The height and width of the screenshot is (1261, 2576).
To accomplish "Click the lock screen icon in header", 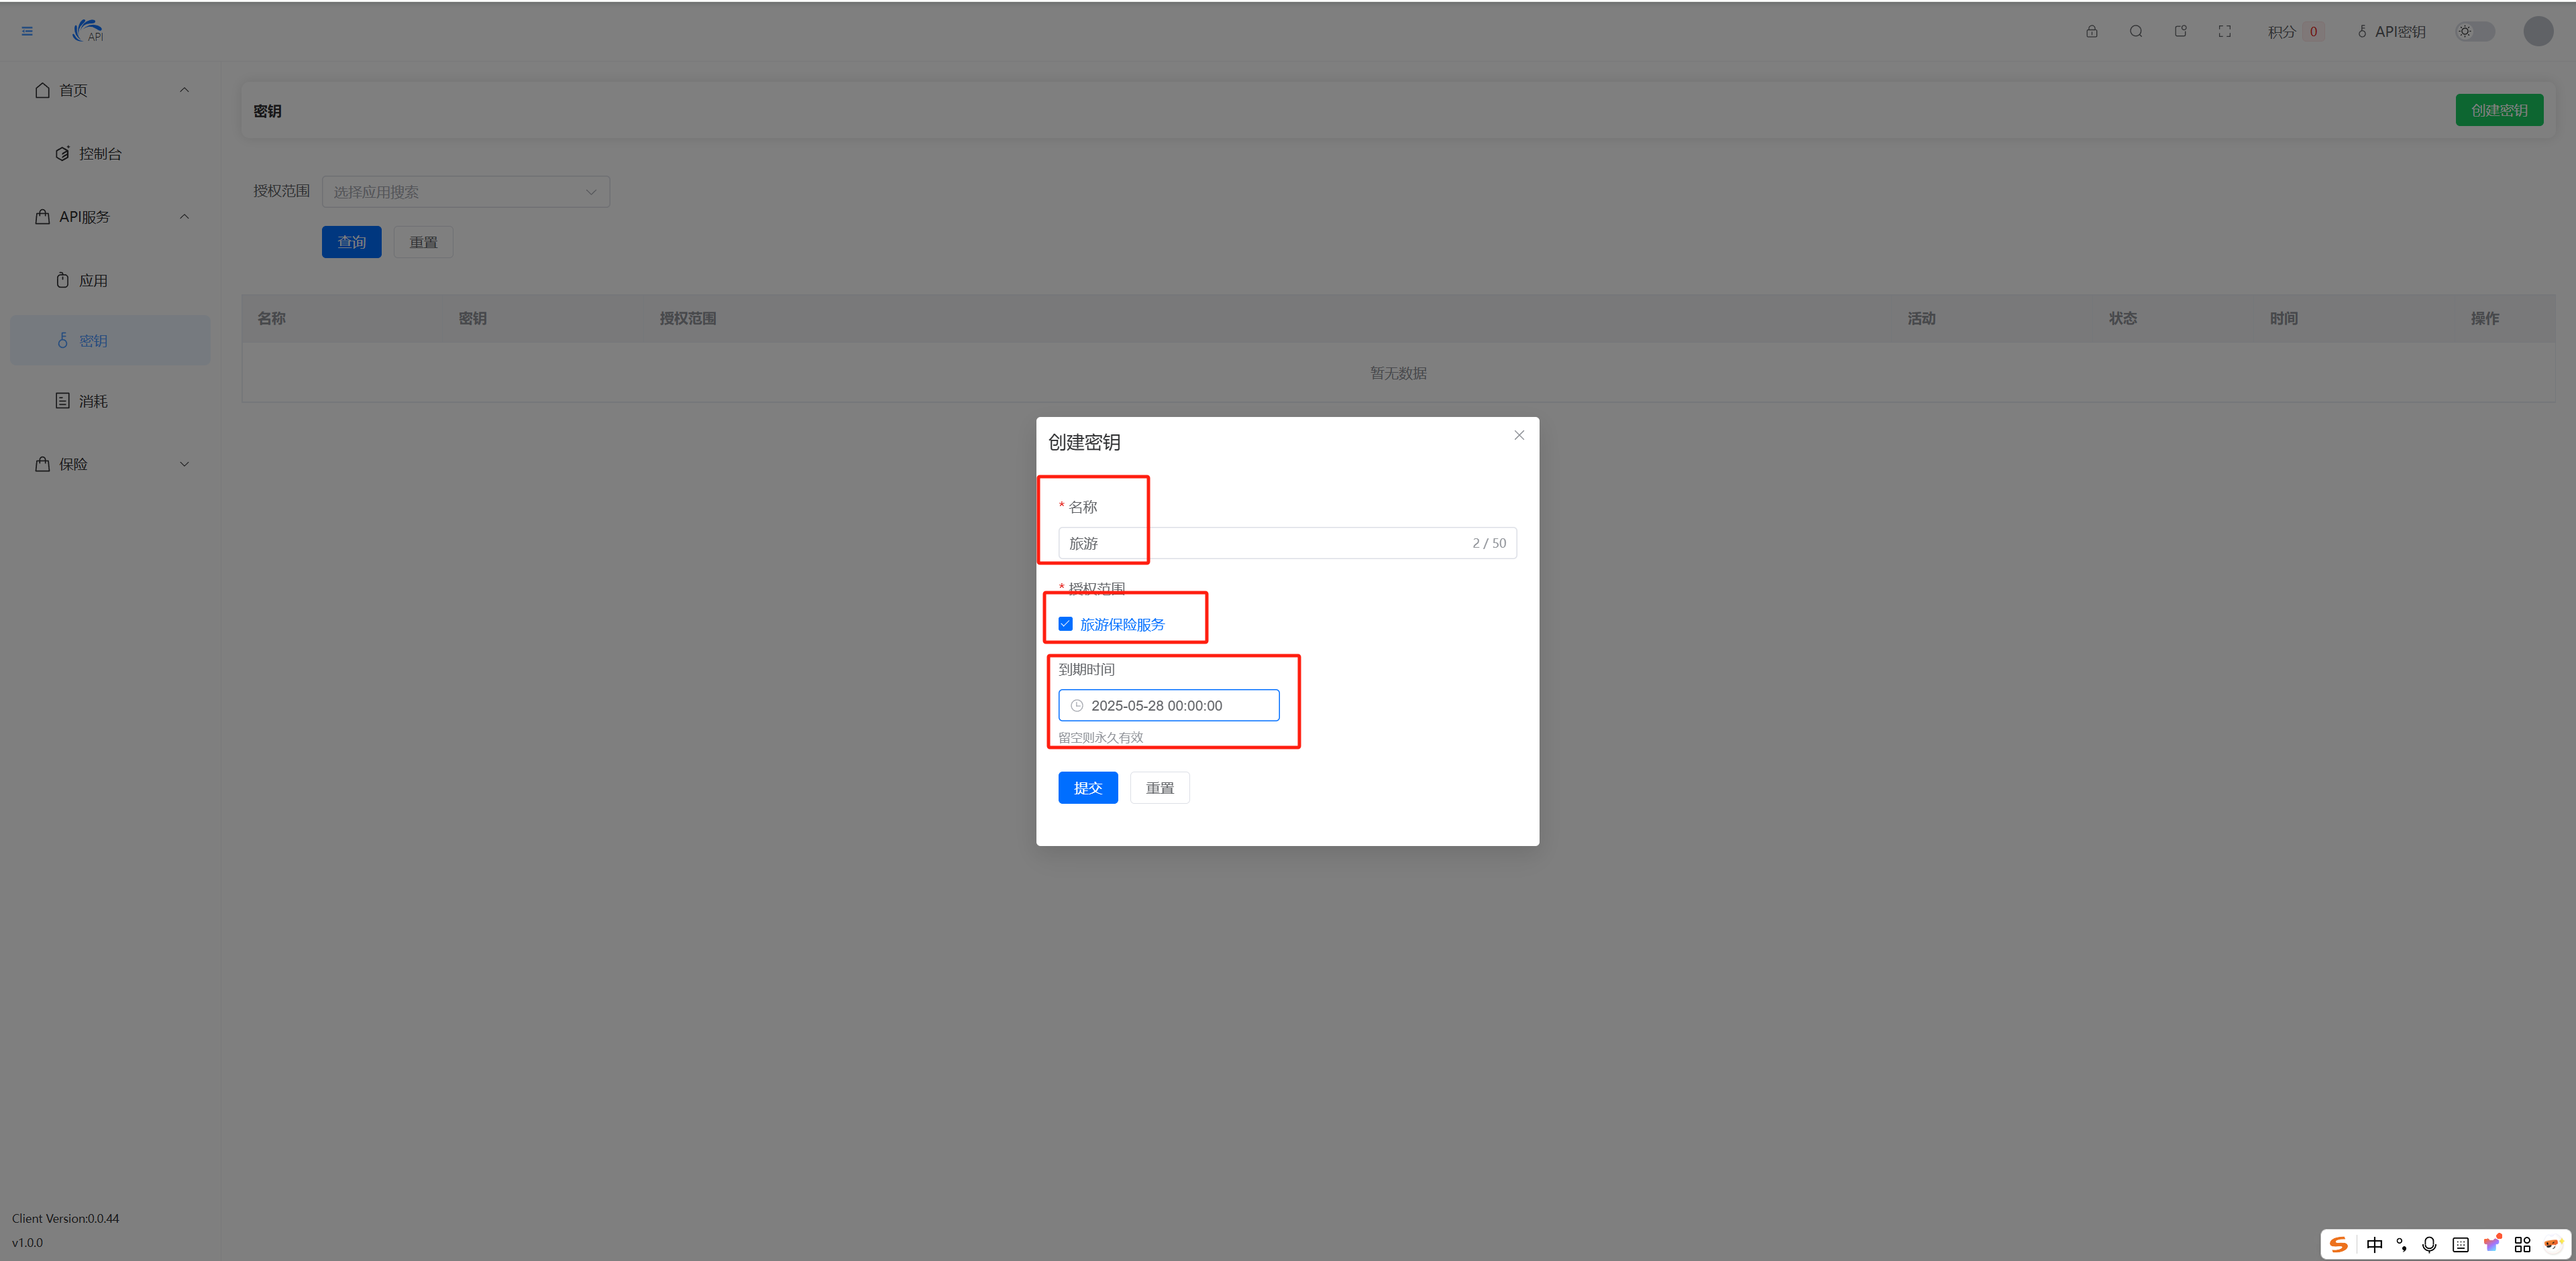I will pyautogui.click(x=2091, y=31).
